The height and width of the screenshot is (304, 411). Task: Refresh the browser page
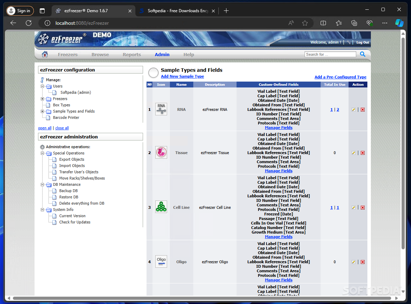click(29, 23)
